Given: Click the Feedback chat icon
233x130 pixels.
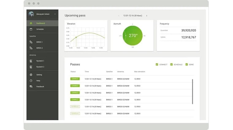Looking at the screenshot, I should coord(31,87).
